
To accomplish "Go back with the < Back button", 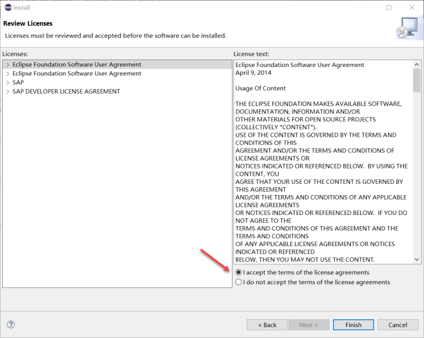I will coord(267,325).
